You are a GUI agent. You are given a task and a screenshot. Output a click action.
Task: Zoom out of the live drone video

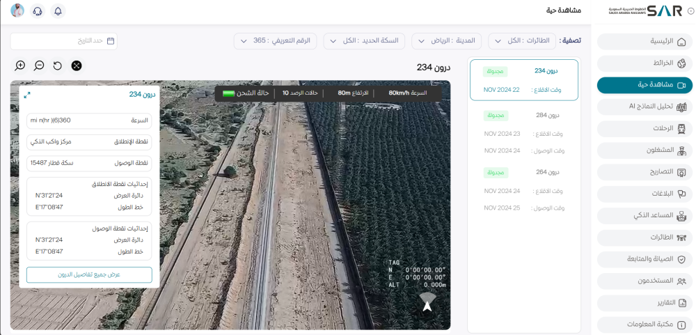pos(39,65)
